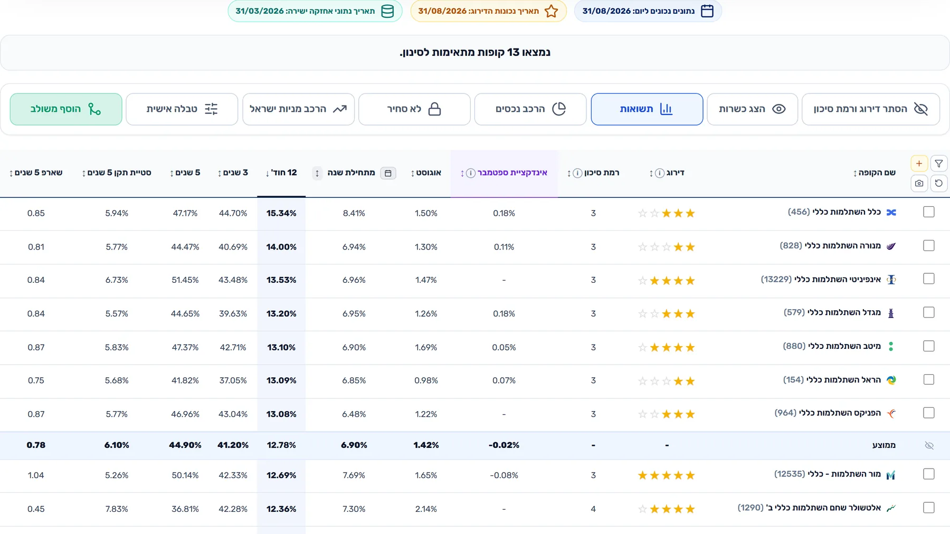Viewport: 950px width, 534px height.
Task: Open the טבלה אישית button
Action: (x=182, y=109)
